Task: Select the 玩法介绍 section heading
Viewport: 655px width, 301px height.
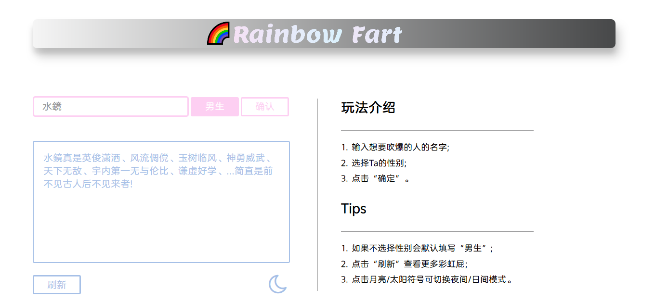Action: pyautogui.click(x=368, y=108)
